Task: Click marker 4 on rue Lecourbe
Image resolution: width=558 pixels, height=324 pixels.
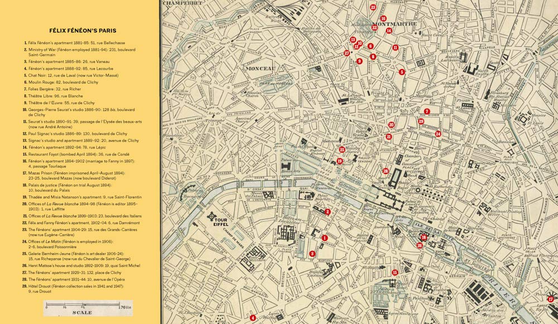Action: click(x=253, y=317)
